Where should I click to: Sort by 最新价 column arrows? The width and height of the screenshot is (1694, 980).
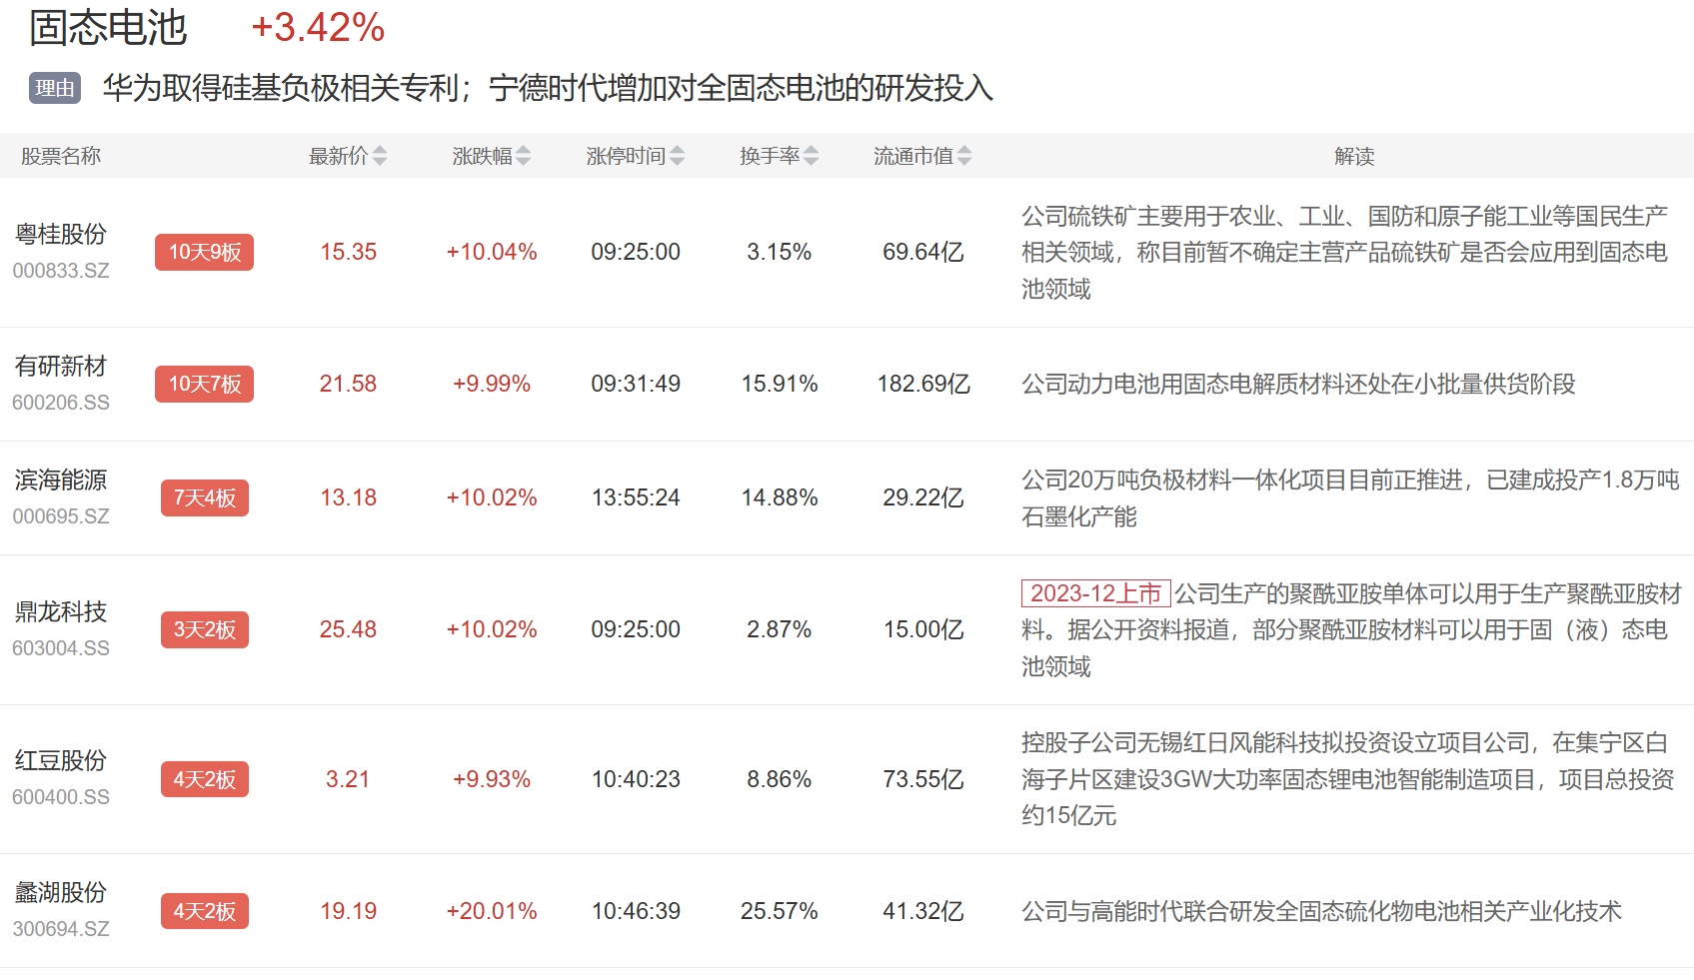(379, 156)
